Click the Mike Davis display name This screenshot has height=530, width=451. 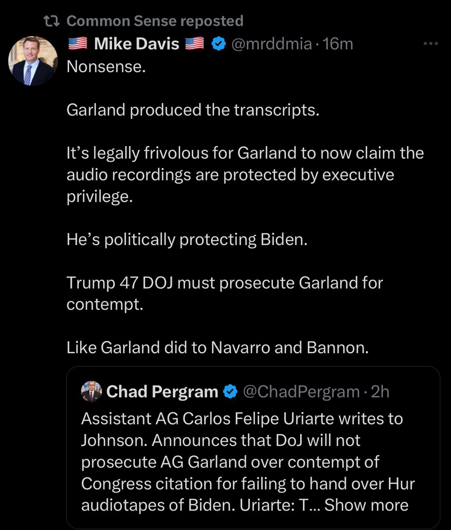[x=136, y=43]
